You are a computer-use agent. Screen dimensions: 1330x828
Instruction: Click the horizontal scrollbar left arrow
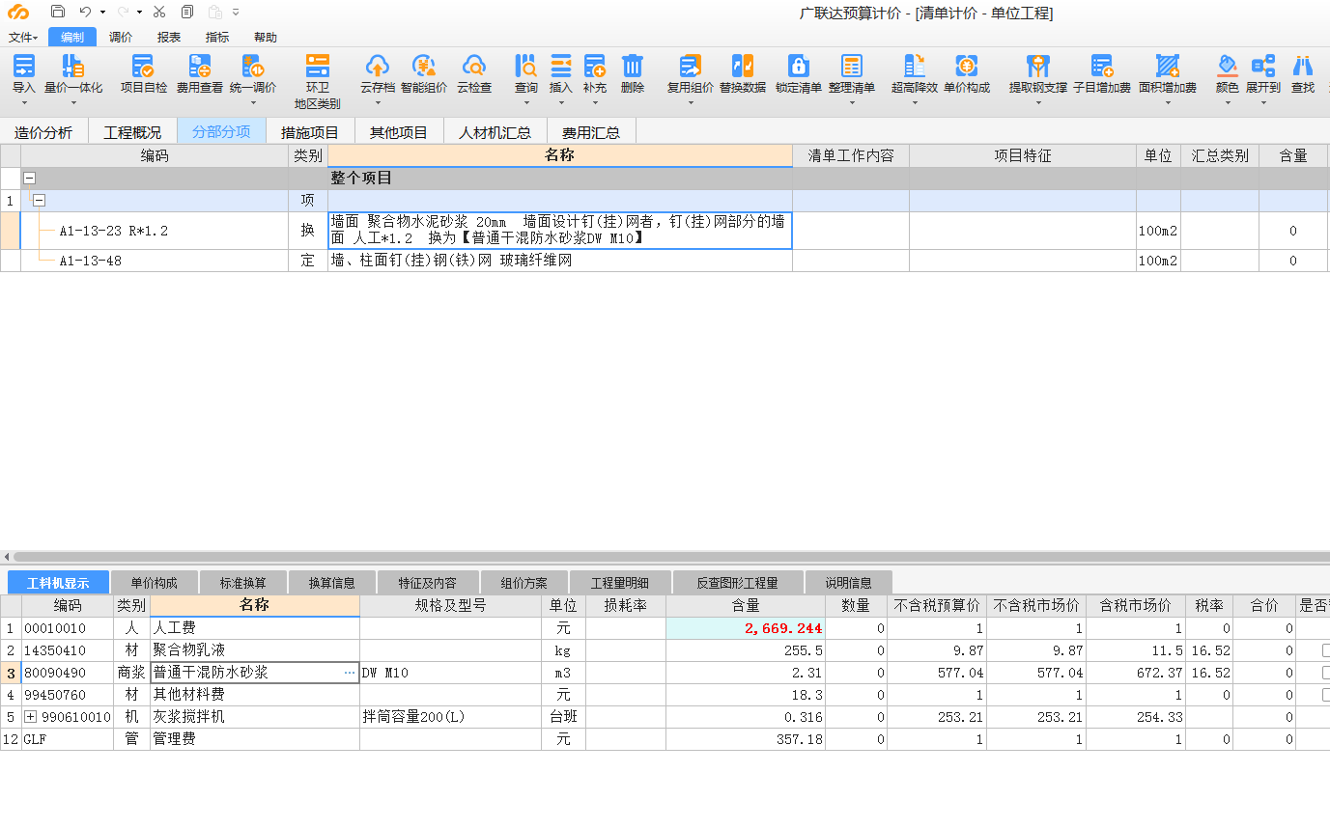(7, 557)
